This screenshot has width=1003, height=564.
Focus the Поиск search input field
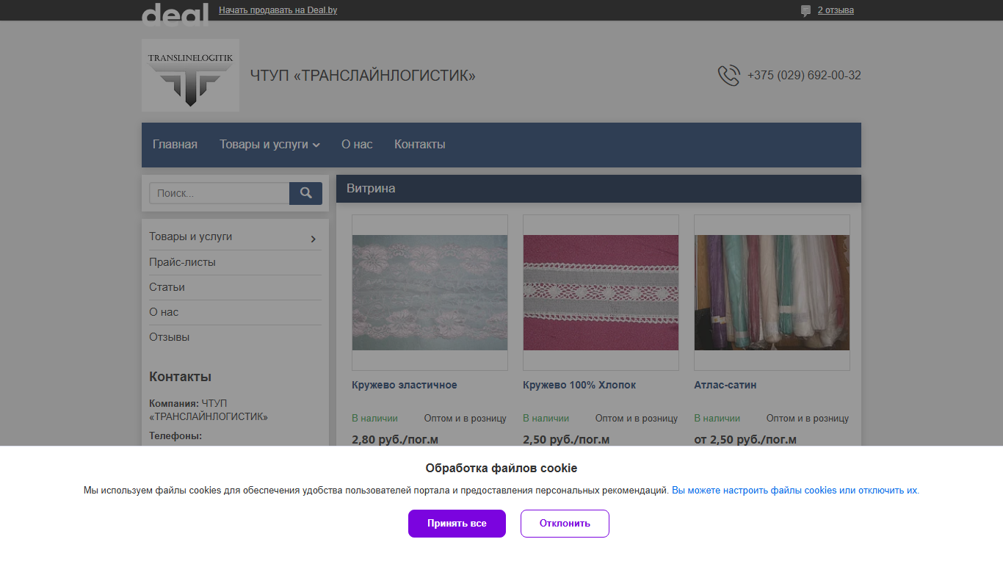(220, 193)
